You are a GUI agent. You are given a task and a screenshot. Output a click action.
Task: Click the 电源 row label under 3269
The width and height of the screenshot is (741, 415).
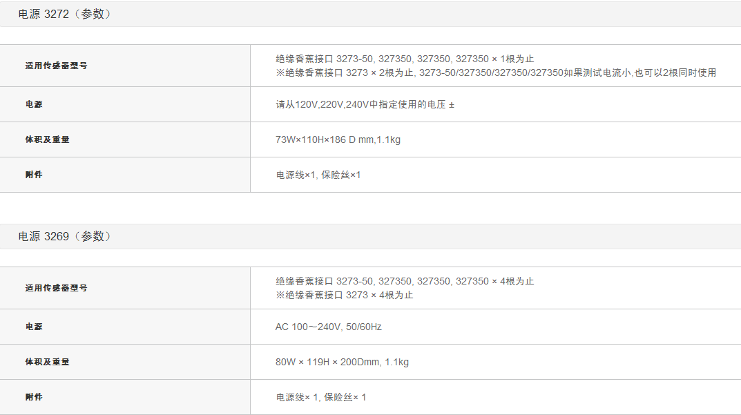click(x=34, y=327)
